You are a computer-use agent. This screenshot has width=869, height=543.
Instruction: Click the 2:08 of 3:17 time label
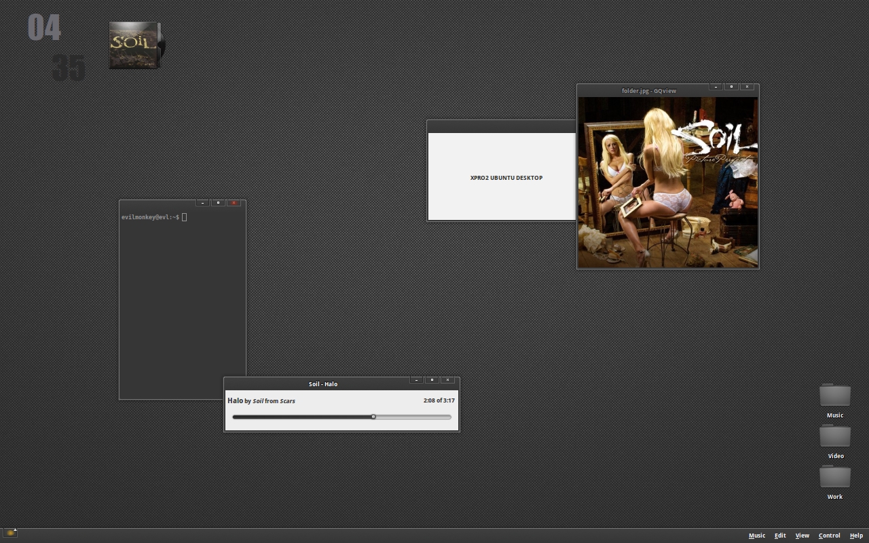tap(439, 400)
